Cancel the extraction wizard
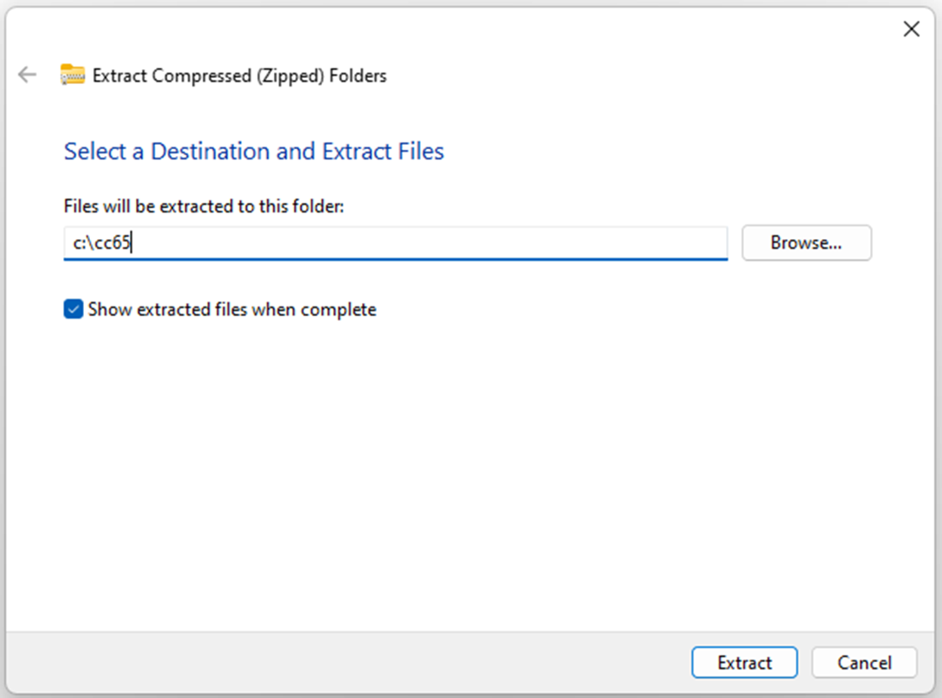 point(864,662)
